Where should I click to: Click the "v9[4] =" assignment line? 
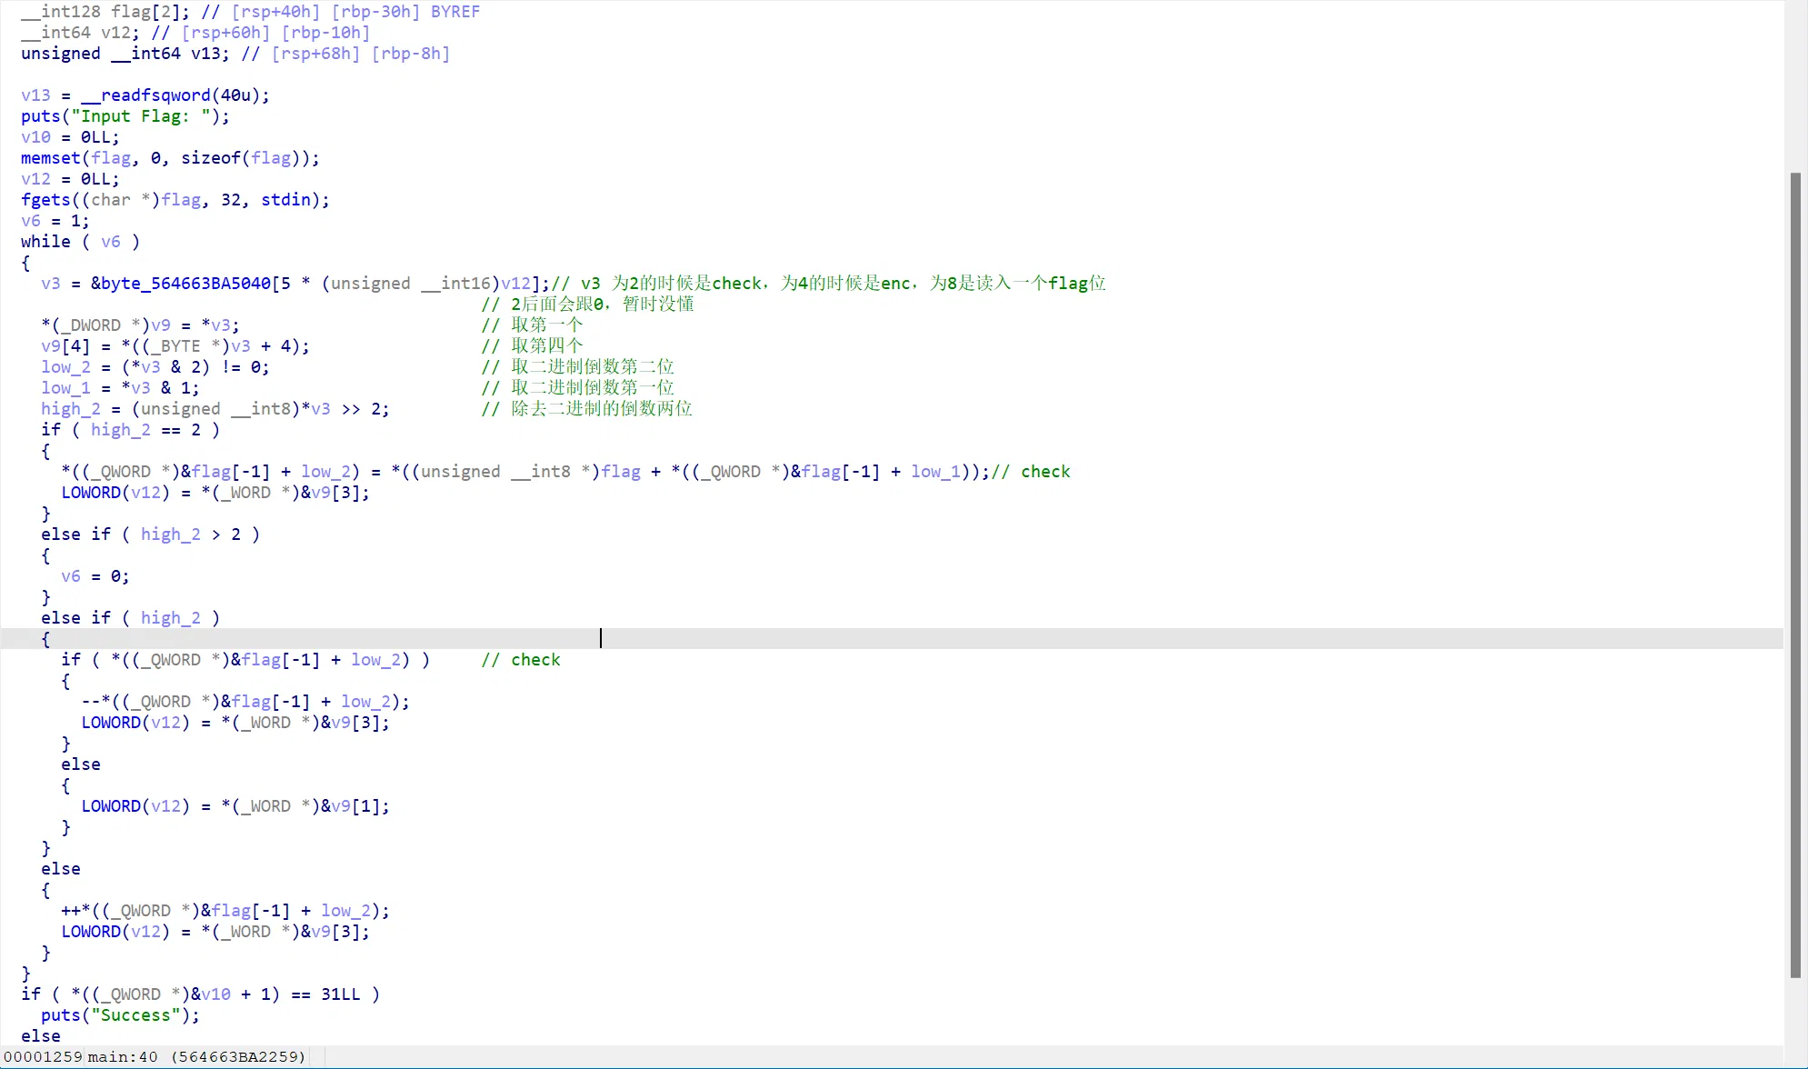175,346
